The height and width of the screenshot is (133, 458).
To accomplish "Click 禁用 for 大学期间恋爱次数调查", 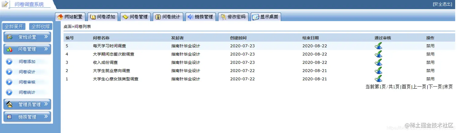I will click(430, 54).
